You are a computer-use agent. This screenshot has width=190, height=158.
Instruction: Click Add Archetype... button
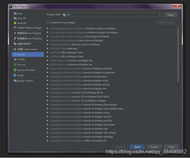pos(167,22)
